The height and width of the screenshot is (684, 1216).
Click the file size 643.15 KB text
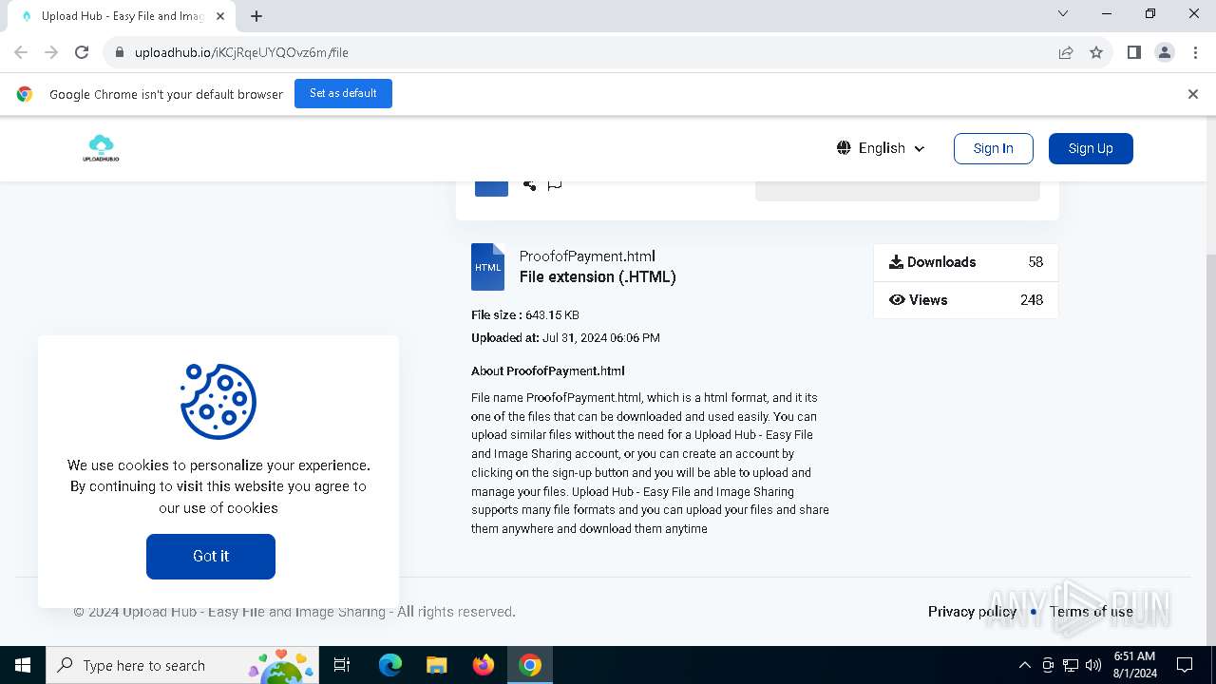(x=552, y=315)
